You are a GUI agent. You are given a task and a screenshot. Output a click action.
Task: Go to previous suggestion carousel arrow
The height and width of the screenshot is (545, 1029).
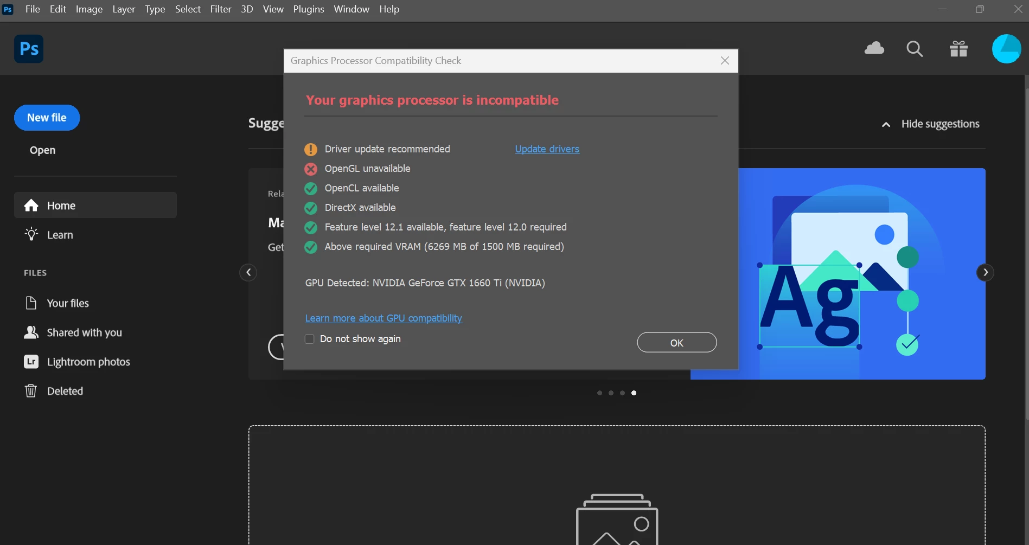click(248, 272)
